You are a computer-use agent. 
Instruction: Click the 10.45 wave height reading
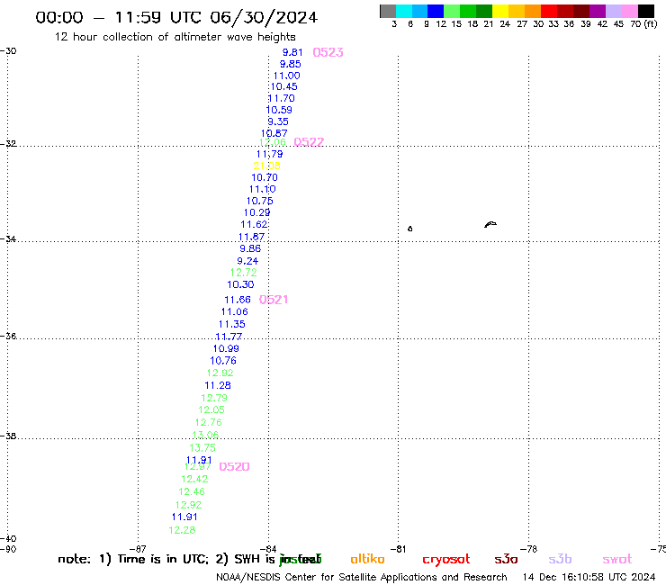tap(284, 86)
